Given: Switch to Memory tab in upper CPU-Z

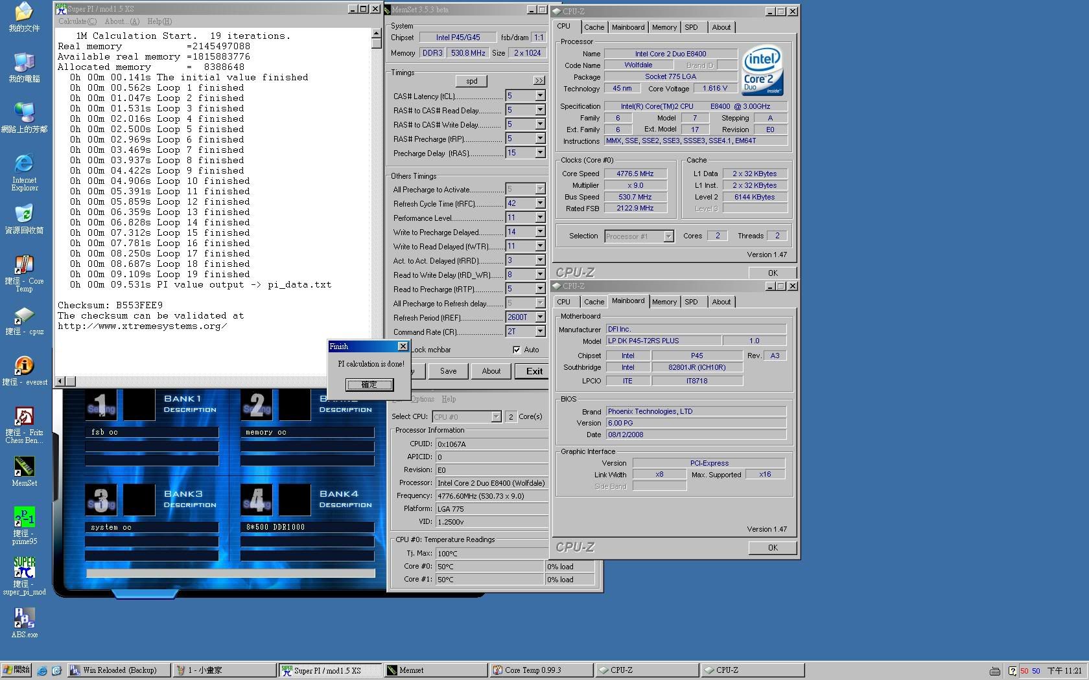Looking at the screenshot, I should pyautogui.click(x=664, y=27).
